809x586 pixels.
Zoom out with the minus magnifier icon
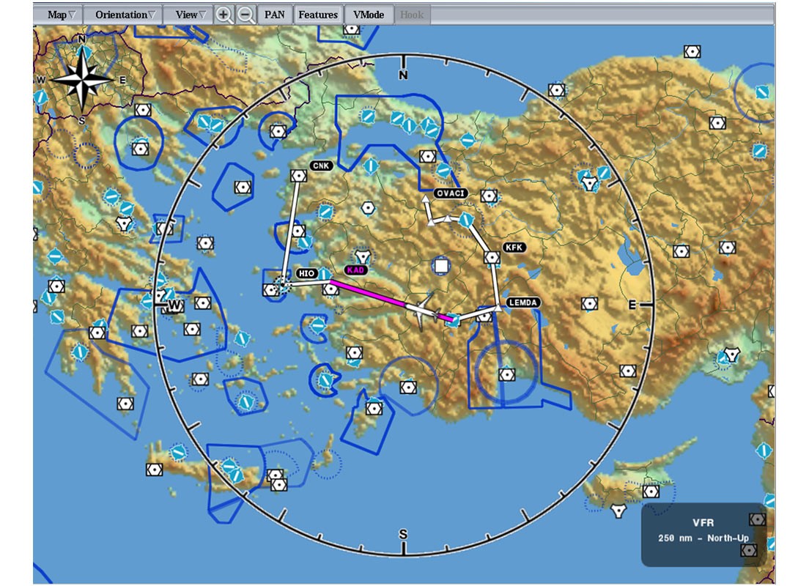click(x=246, y=15)
